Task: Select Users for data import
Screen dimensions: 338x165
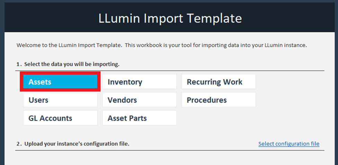Action: [x=60, y=100]
